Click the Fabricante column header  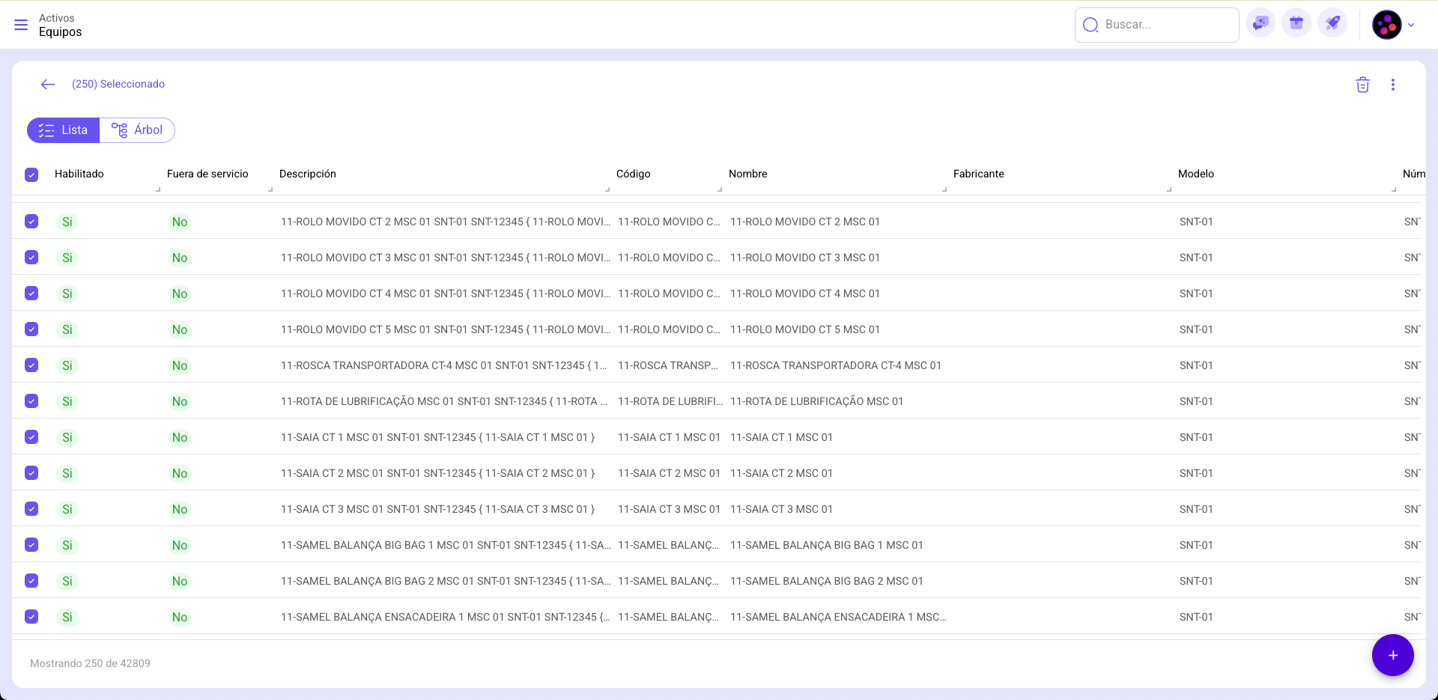(978, 174)
